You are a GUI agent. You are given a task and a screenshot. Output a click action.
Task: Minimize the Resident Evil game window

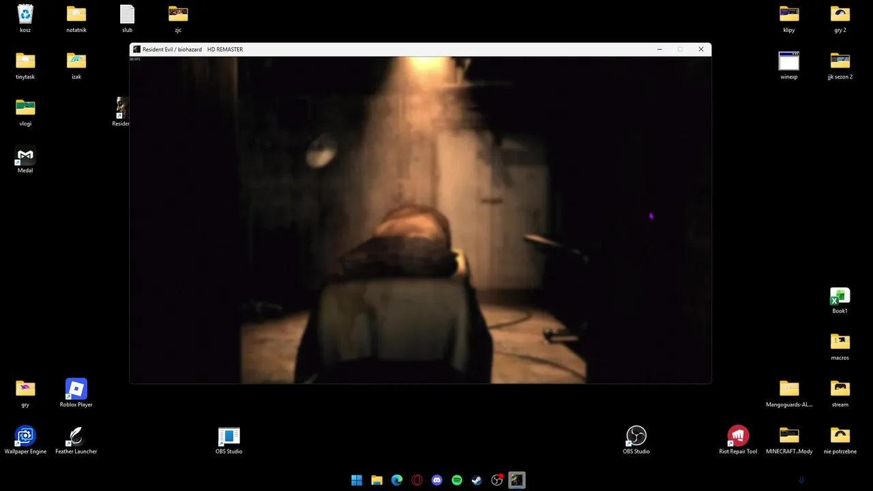click(x=660, y=49)
